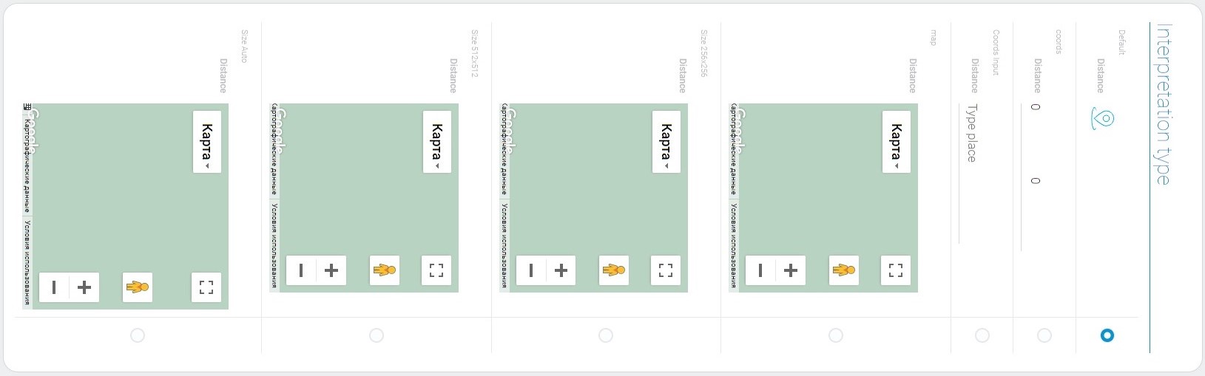This screenshot has height=376, width=1205.
Task: Zoom in on the Size Auto map
Action: point(84,287)
